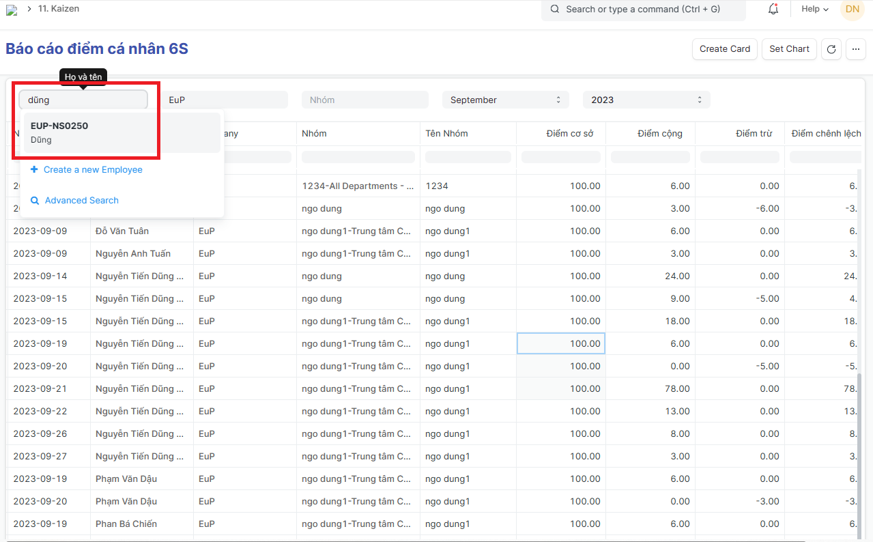Open the 2023 year dropdown
Viewport: 873px width, 542px height.
646,100
